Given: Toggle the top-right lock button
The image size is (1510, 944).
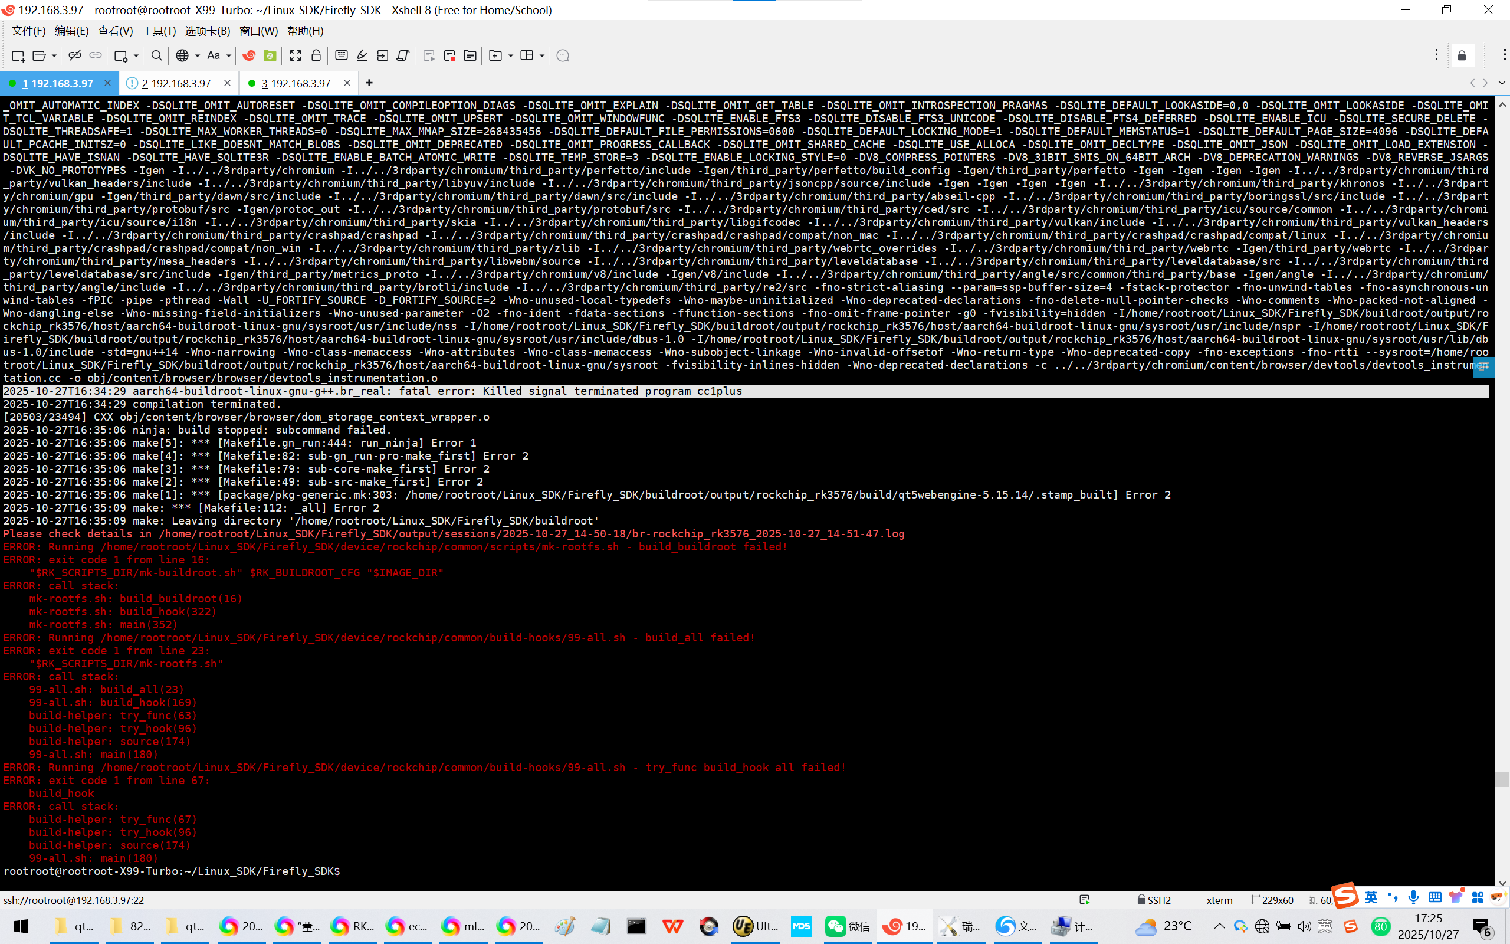Looking at the screenshot, I should 1462,55.
